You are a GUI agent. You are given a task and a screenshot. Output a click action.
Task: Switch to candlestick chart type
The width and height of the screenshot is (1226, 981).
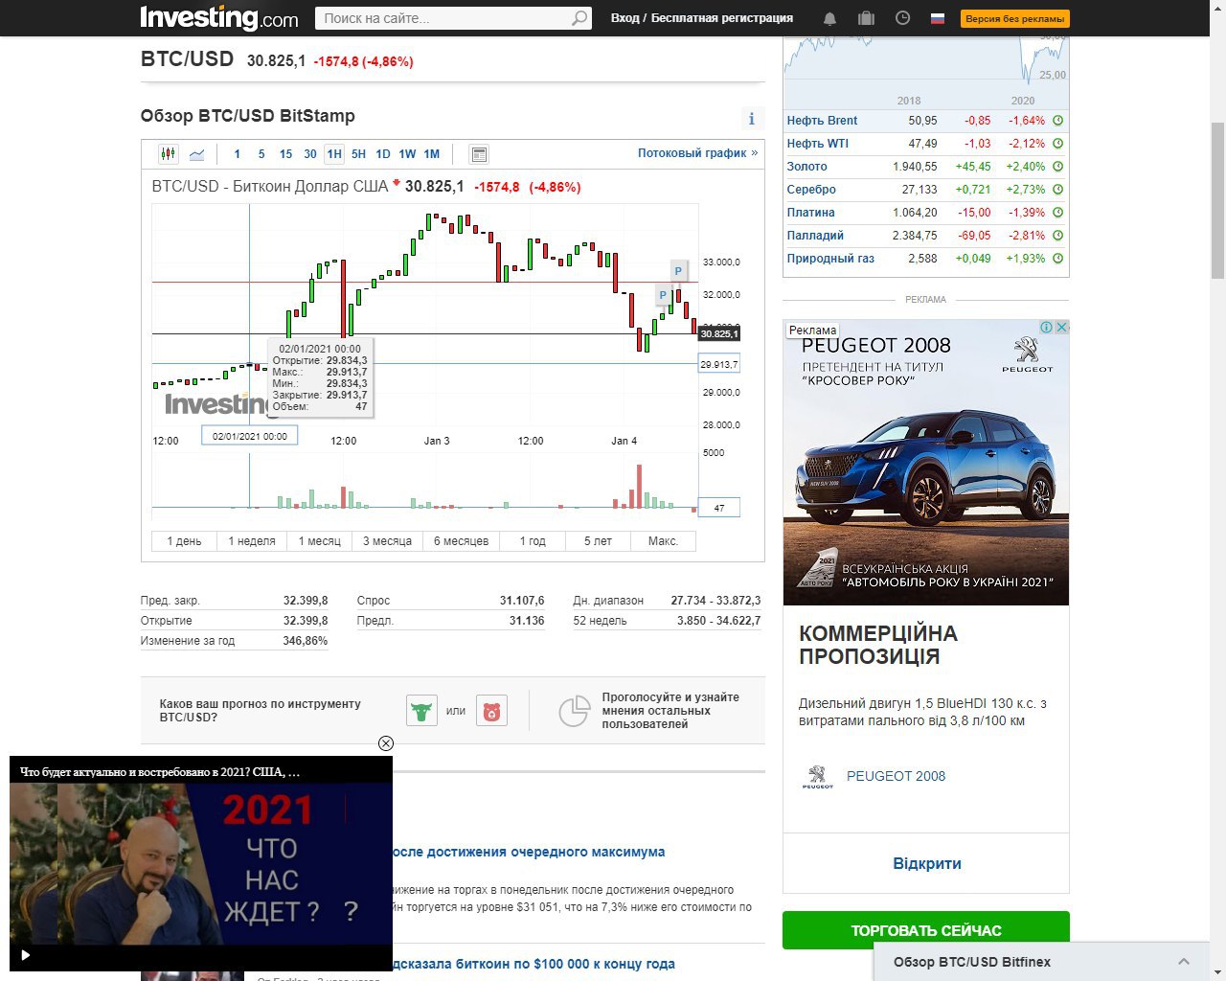tap(169, 153)
